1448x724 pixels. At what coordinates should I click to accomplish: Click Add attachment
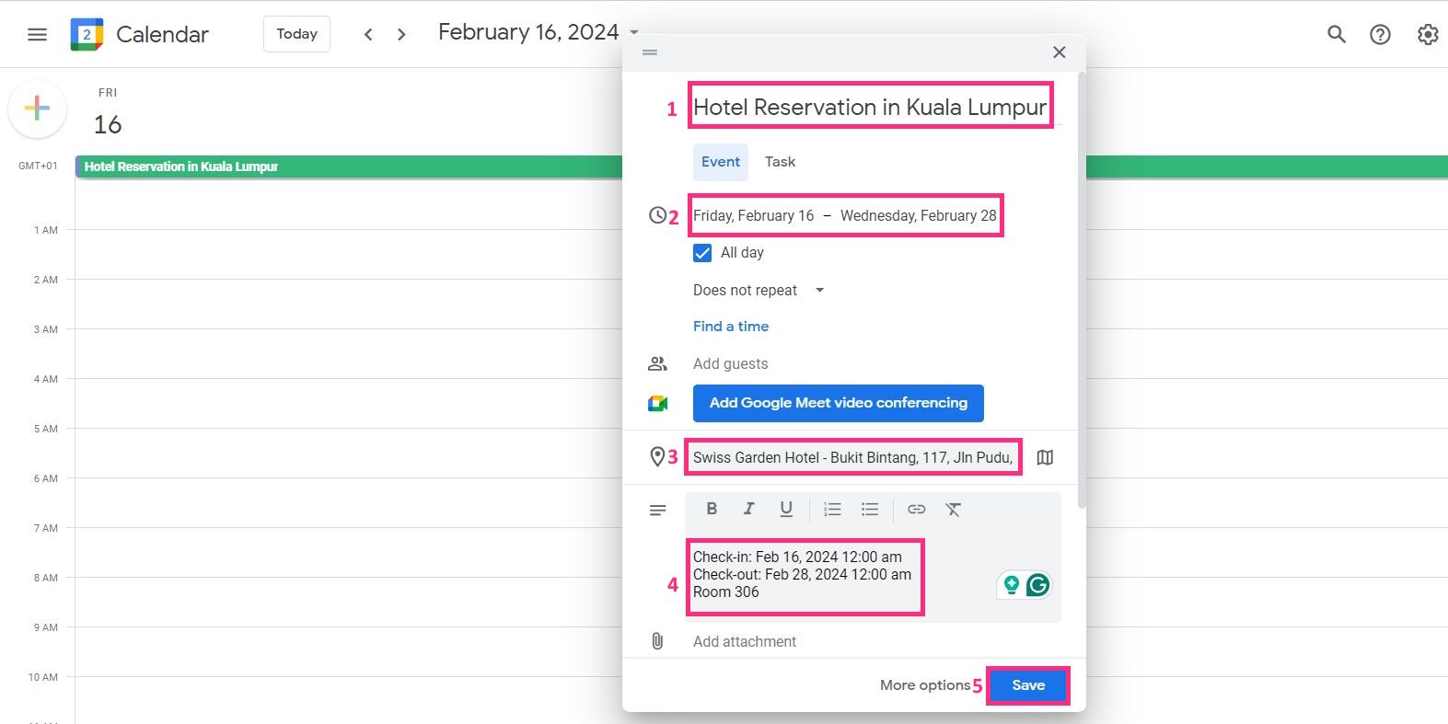click(745, 641)
